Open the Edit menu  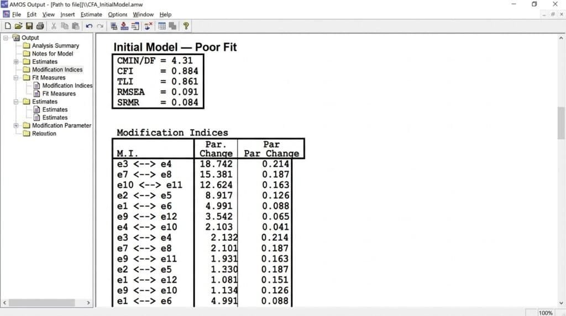pos(32,14)
